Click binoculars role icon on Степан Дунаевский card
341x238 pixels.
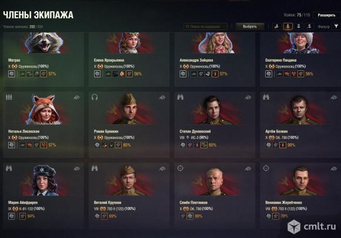[x=180, y=97]
